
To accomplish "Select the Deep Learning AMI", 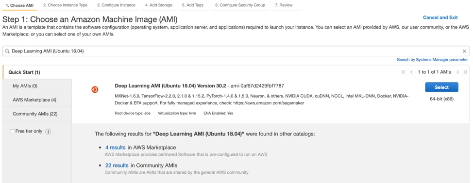I will [441, 87].
